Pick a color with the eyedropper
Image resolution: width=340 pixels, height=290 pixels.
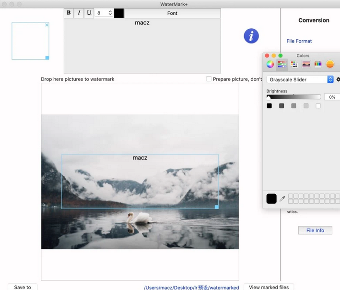click(282, 199)
